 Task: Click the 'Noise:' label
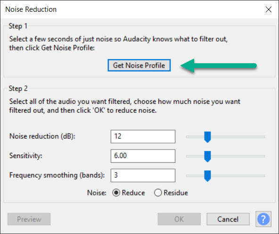click(x=97, y=192)
